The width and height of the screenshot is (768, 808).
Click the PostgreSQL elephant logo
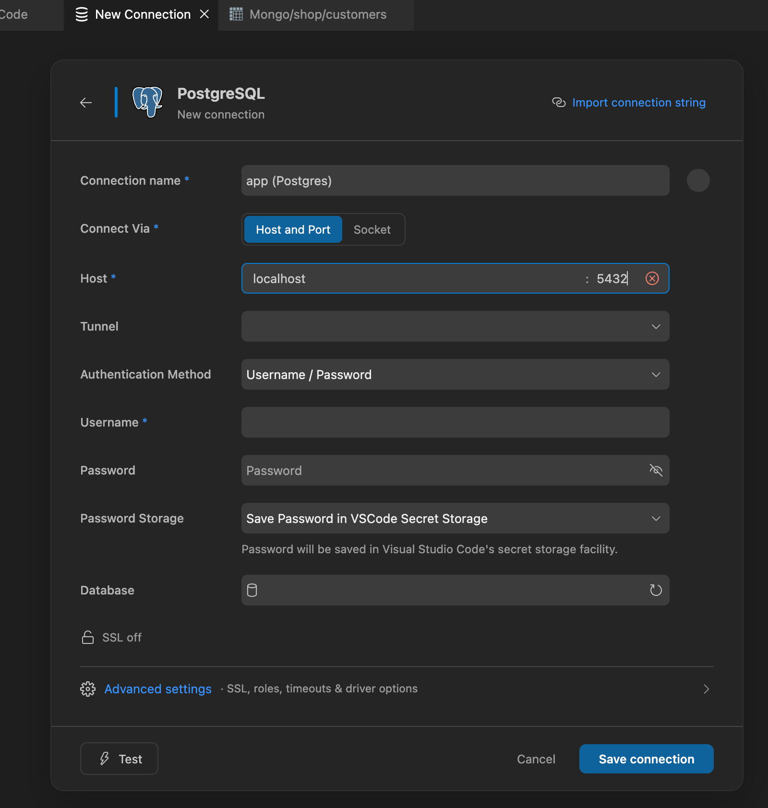(148, 102)
